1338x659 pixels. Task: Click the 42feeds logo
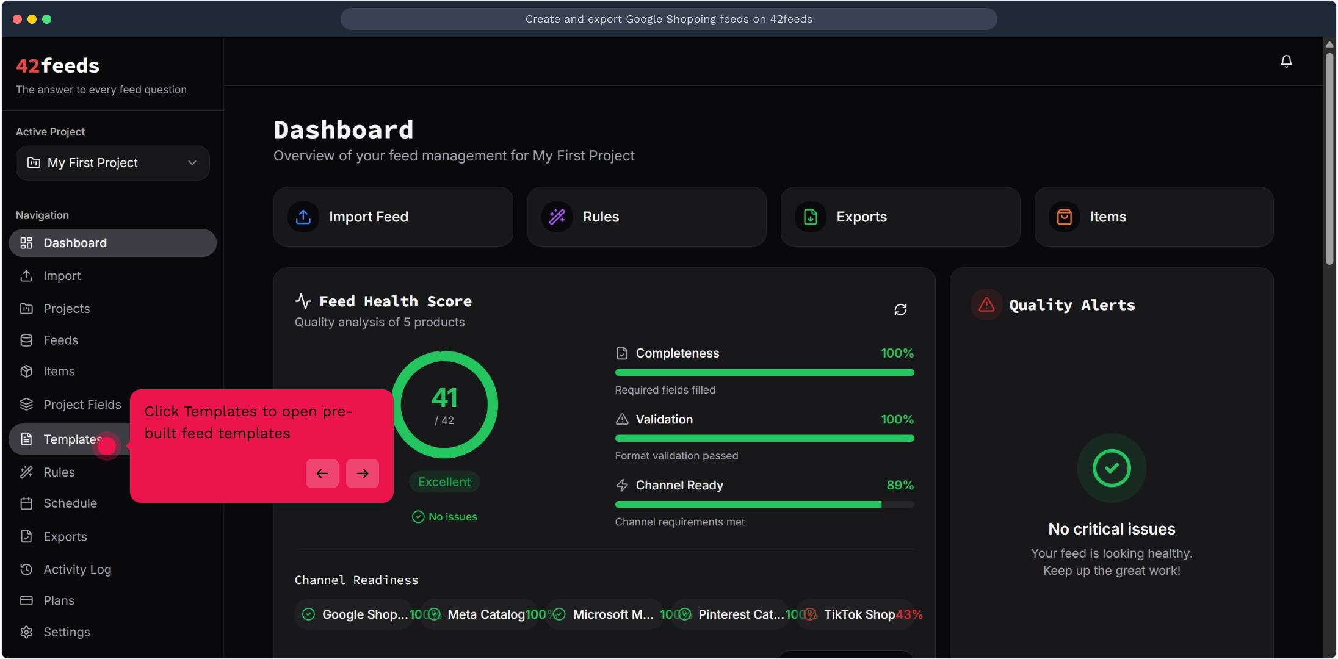click(58, 65)
